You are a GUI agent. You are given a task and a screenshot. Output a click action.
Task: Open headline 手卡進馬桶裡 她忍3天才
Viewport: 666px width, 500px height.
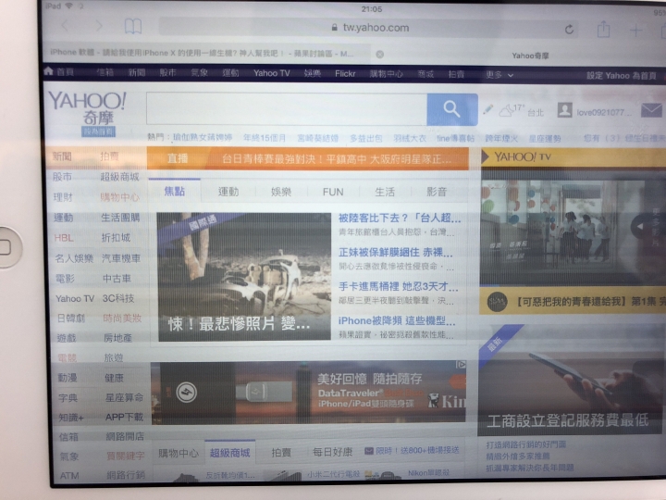pyautogui.click(x=398, y=286)
